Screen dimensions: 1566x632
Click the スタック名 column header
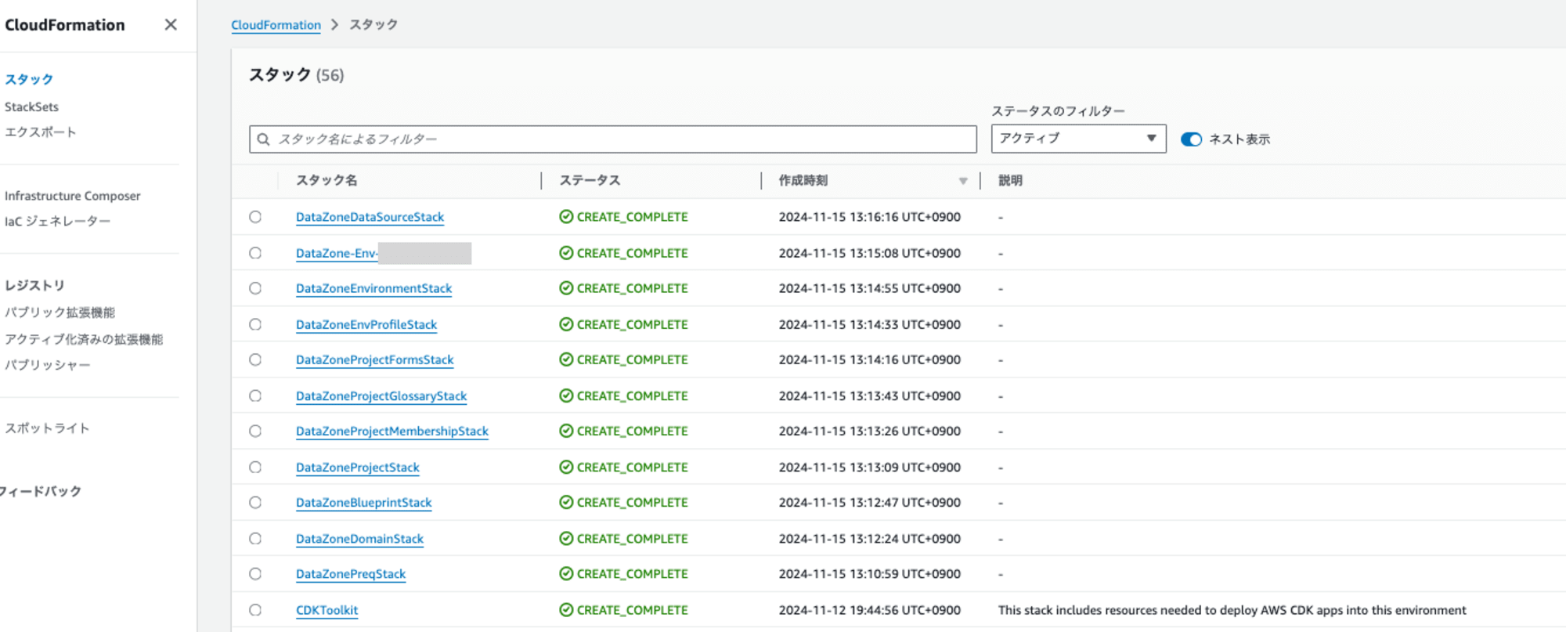tap(327, 181)
